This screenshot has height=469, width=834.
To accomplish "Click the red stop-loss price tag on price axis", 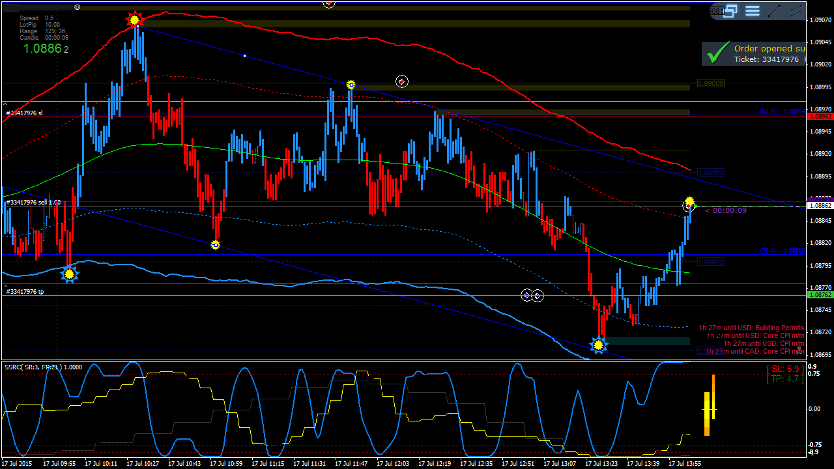I will [x=820, y=116].
